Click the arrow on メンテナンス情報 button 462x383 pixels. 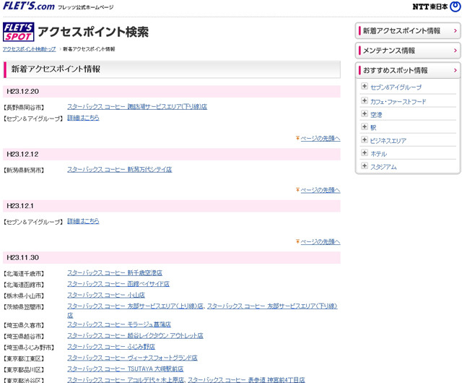(x=456, y=51)
